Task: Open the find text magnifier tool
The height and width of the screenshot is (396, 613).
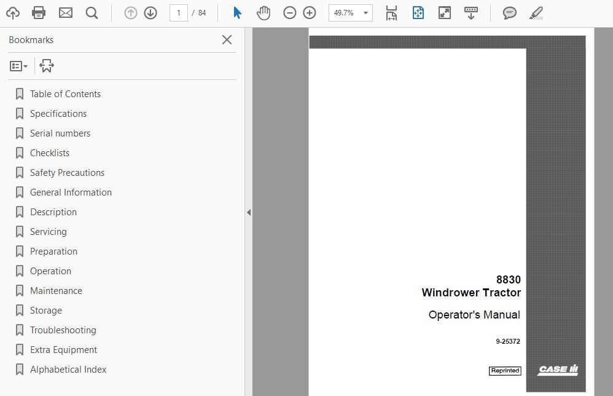Action: pyautogui.click(x=92, y=13)
